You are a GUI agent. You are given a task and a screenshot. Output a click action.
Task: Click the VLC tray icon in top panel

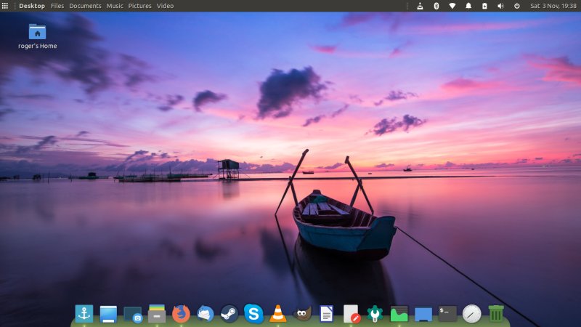(420, 6)
